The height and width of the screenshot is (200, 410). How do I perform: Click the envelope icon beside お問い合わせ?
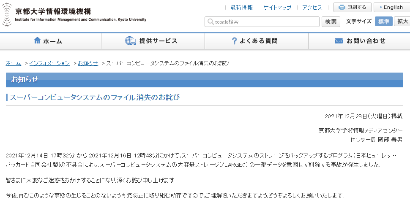(339, 41)
